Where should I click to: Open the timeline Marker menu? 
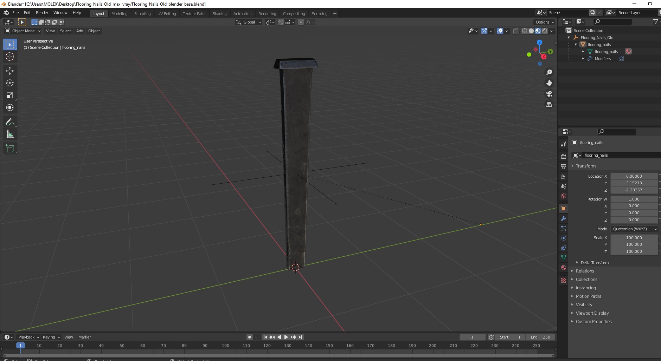84,337
